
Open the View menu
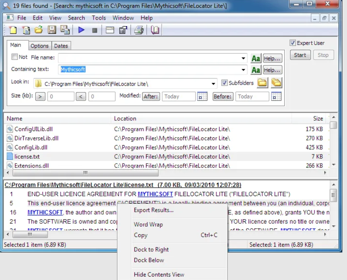55,18
